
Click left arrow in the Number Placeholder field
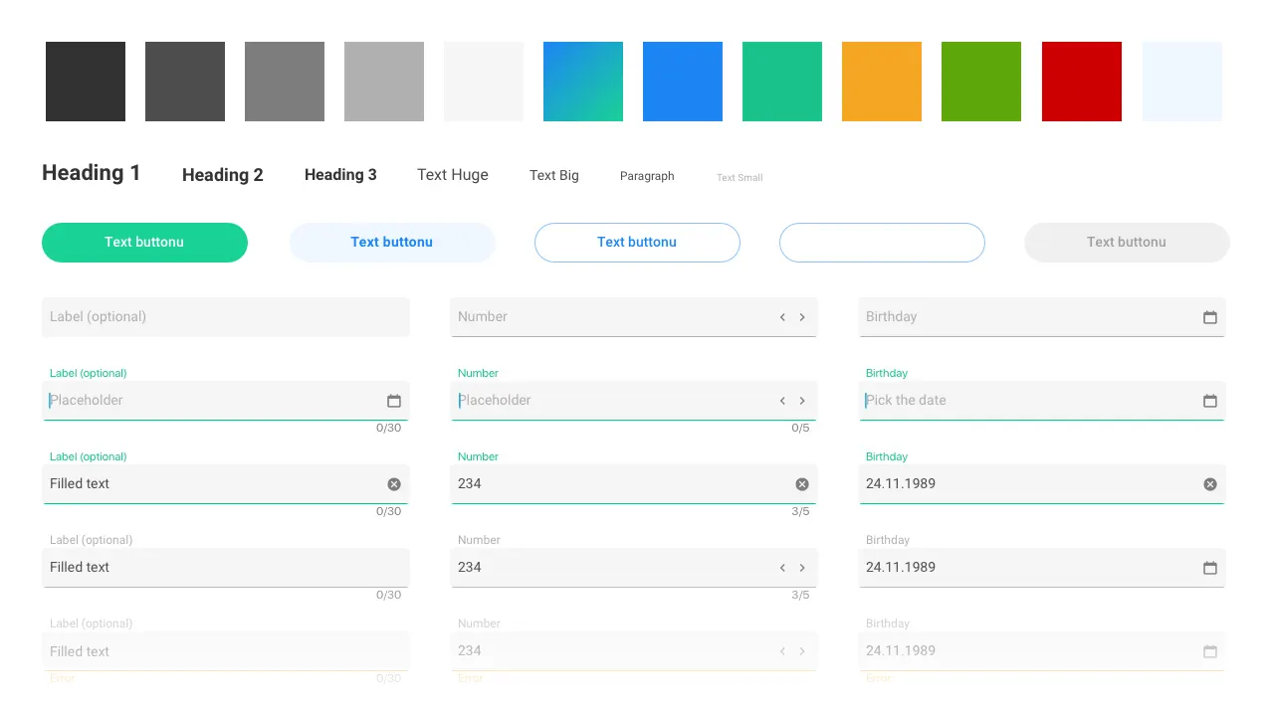(x=782, y=401)
